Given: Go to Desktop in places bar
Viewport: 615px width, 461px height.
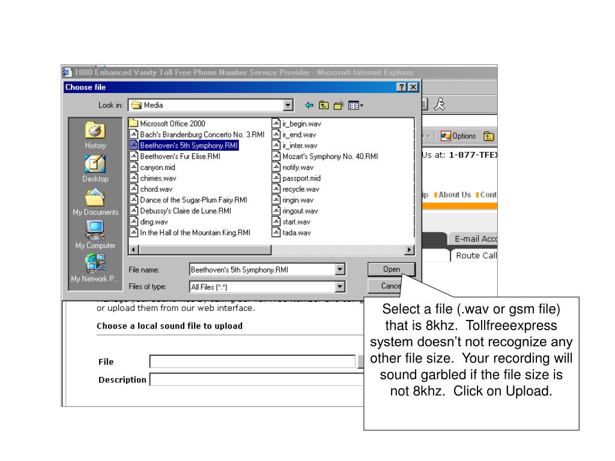Looking at the screenshot, I should coord(95,169).
